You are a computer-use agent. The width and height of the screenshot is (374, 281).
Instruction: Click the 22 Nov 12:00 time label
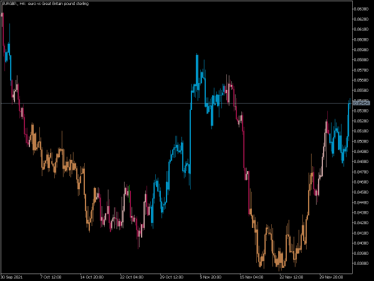pos(291,277)
